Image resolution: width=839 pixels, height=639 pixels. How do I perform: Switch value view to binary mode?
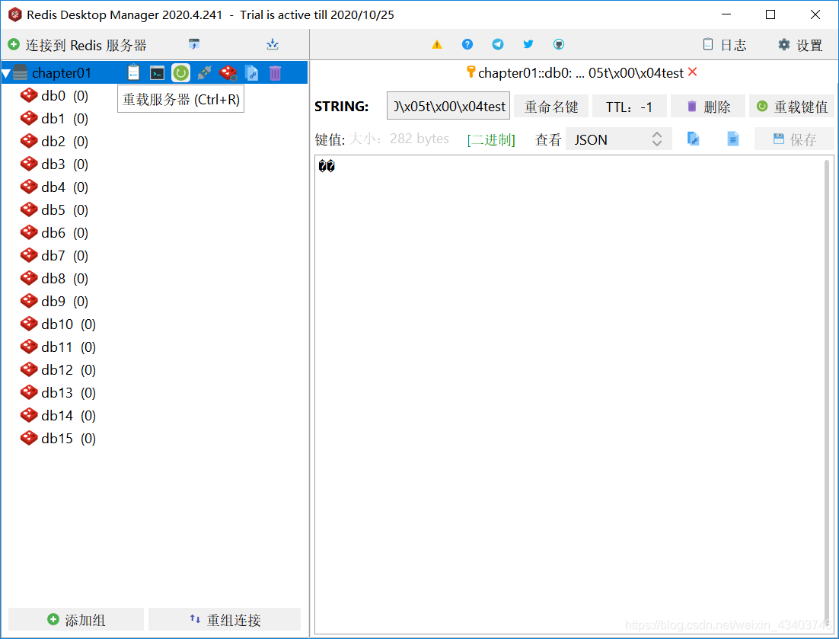pos(491,139)
